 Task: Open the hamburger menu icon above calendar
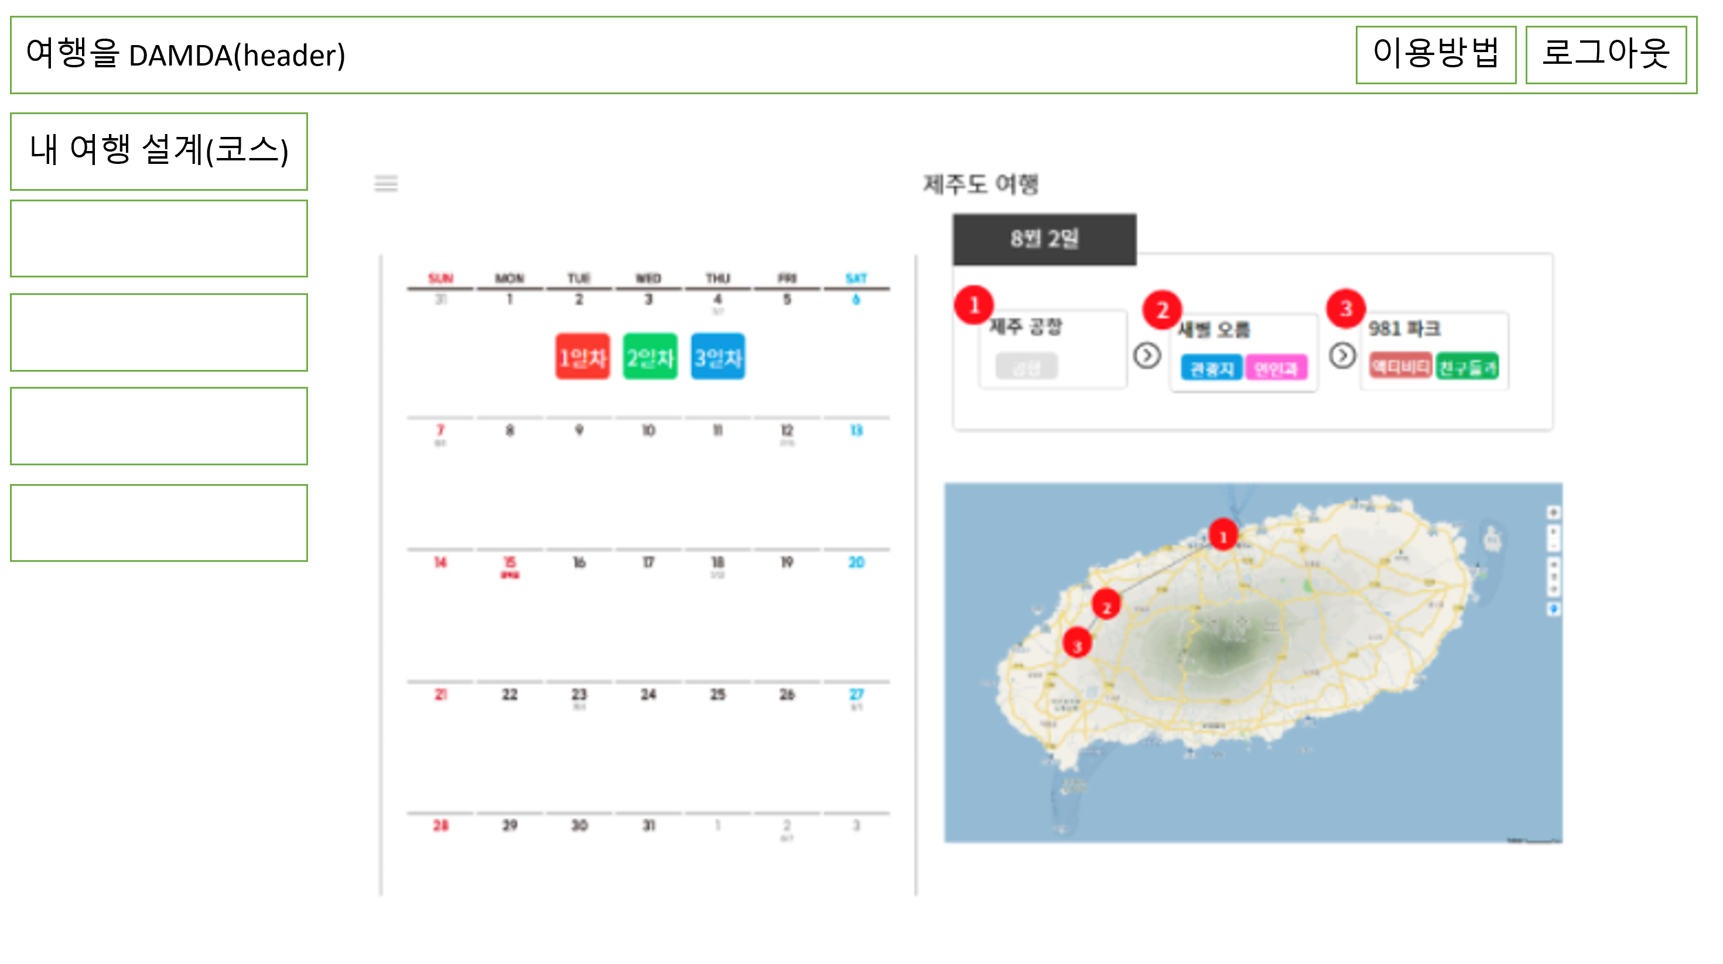click(386, 183)
